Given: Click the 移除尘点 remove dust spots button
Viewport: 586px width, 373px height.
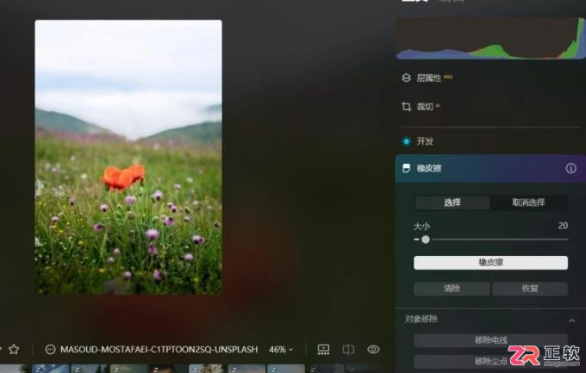Looking at the screenshot, I should click(490, 361).
